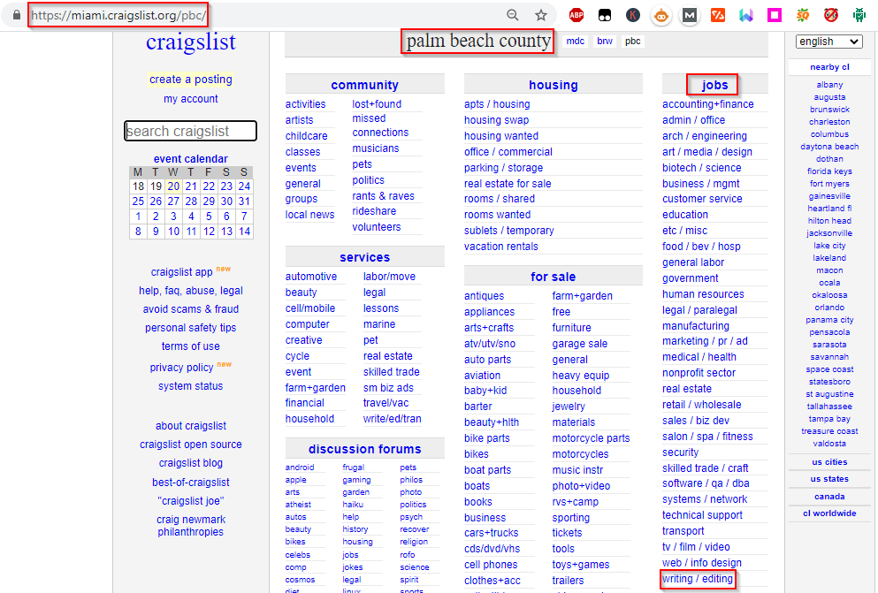This screenshot has width=878, height=593.
Task: Open the jobs category heading
Action: pyautogui.click(x=715, y=85)
